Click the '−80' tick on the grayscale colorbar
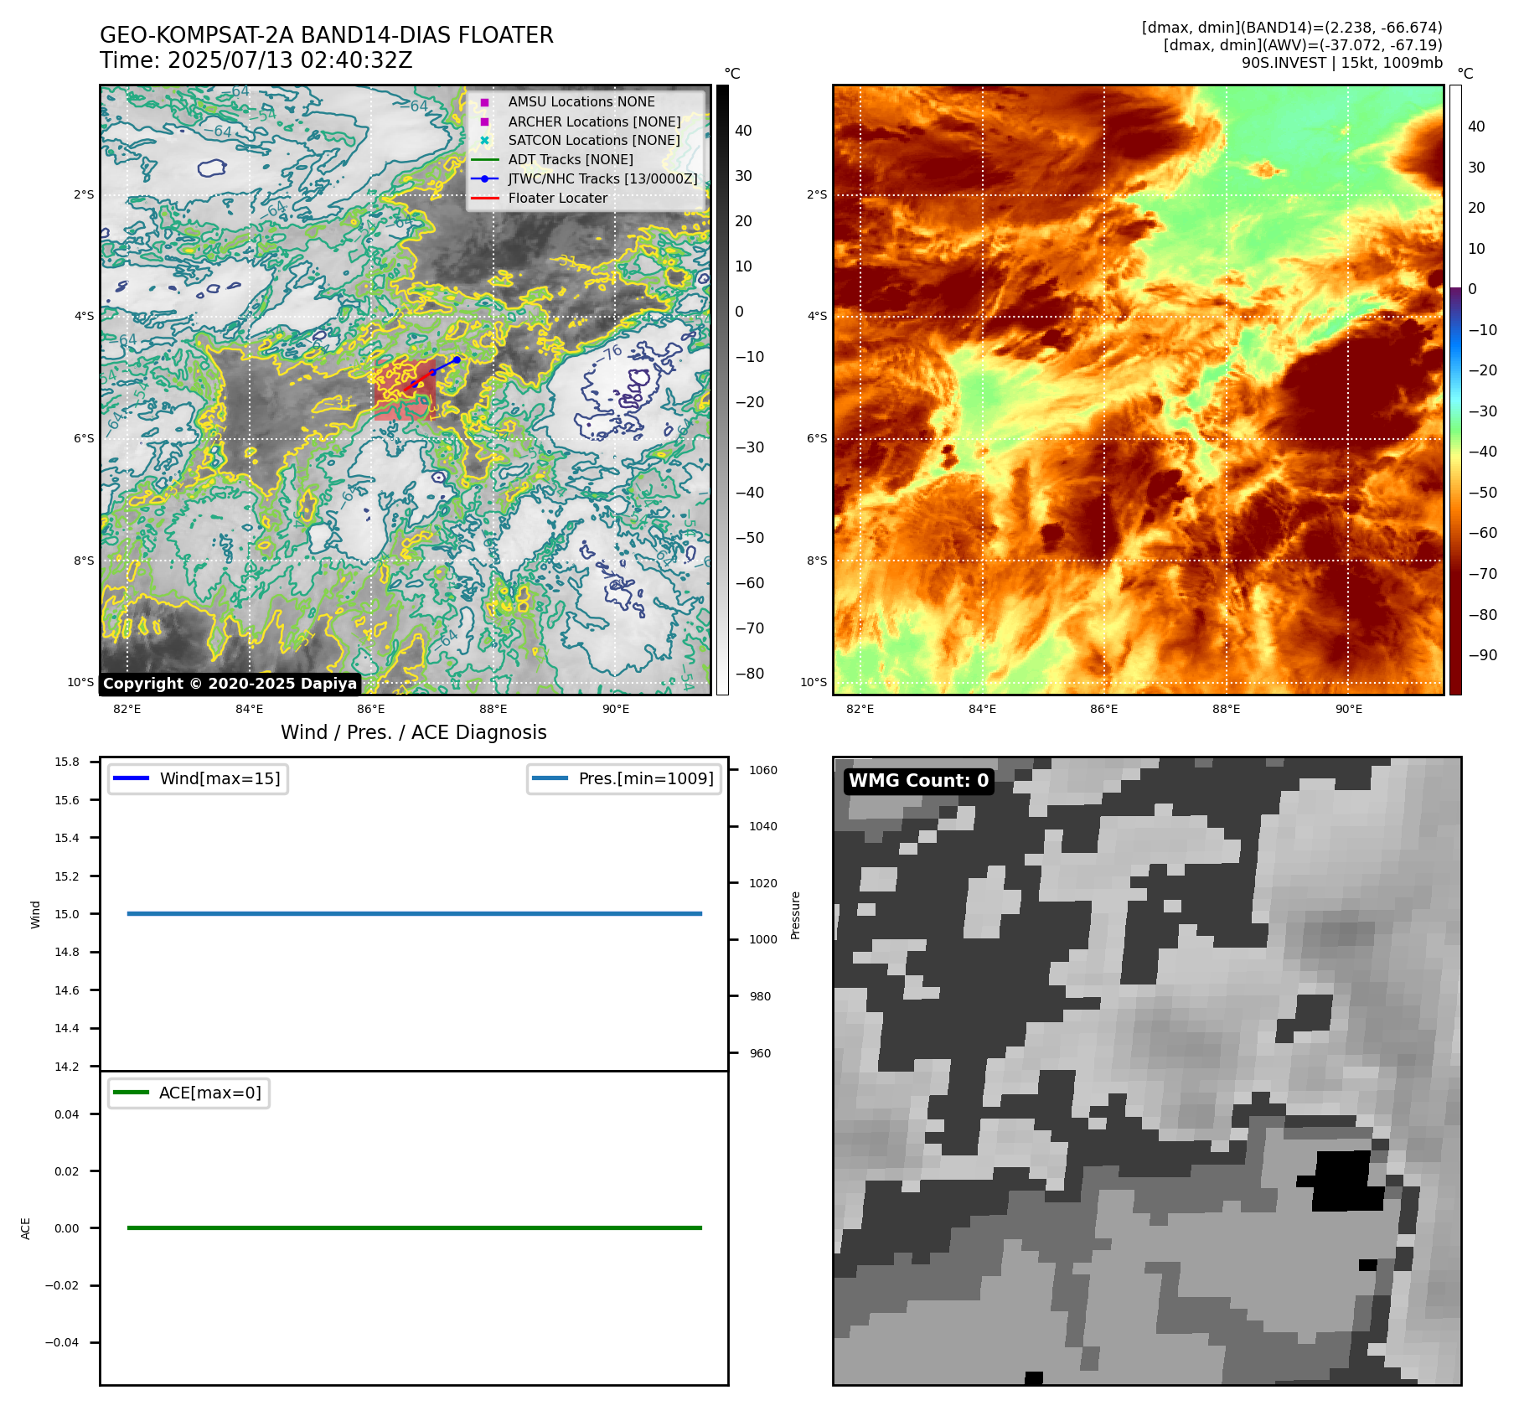This screenshot has height=1416, width=1519. click(x=750, y=674)
